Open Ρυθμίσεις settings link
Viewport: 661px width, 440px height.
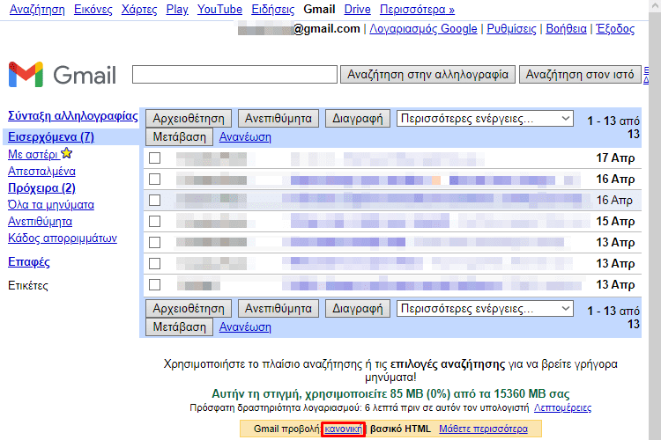[x=511, y=29]
